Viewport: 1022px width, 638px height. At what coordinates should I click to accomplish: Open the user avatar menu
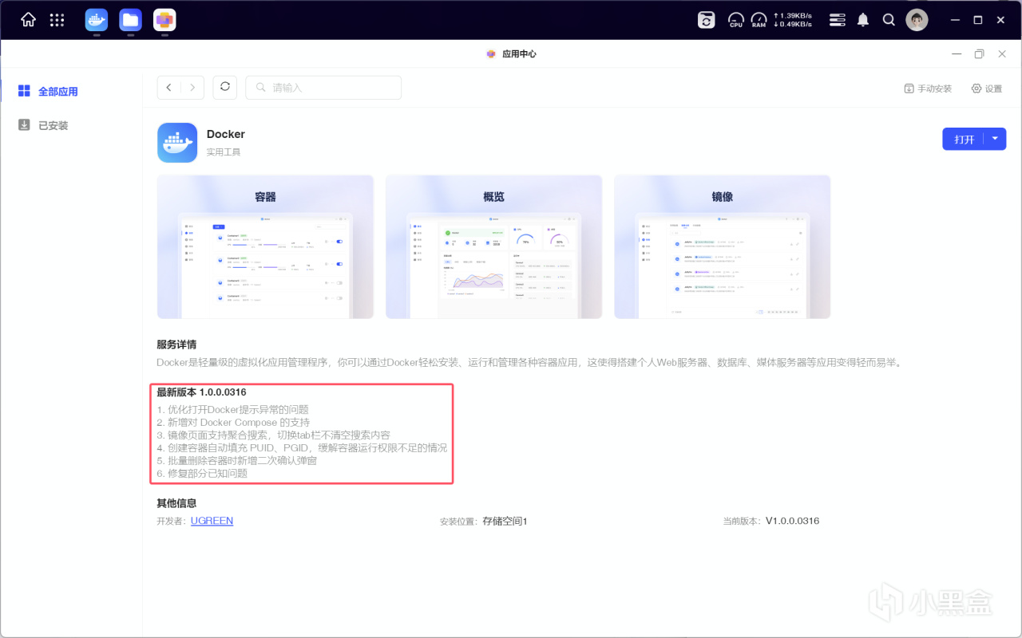point(917,20)
